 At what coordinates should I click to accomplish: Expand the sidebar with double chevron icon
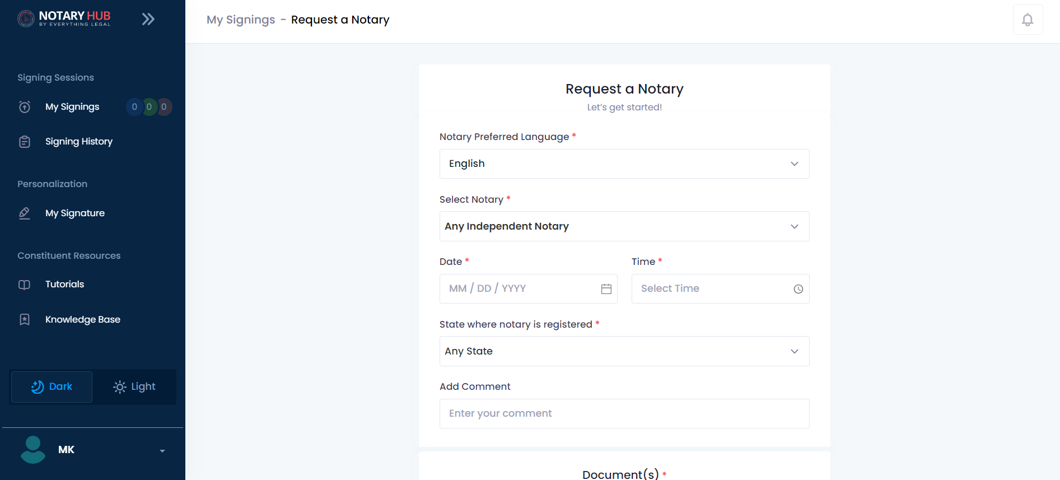(x=148, y=20)
